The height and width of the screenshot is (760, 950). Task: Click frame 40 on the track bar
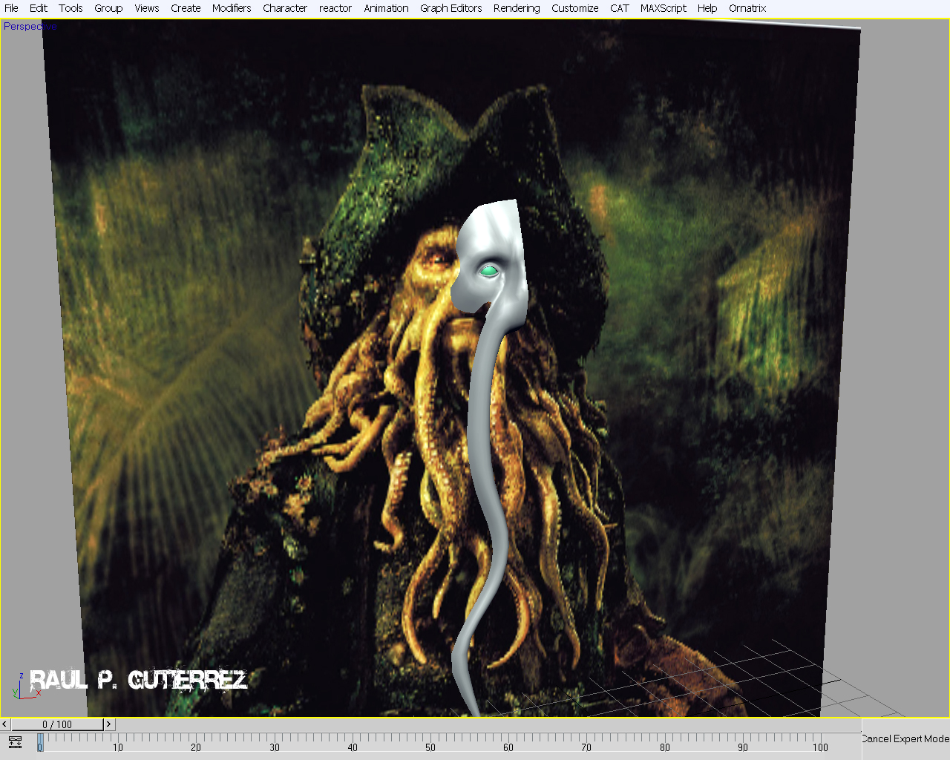pyautogui.click(x=353, y=747)
